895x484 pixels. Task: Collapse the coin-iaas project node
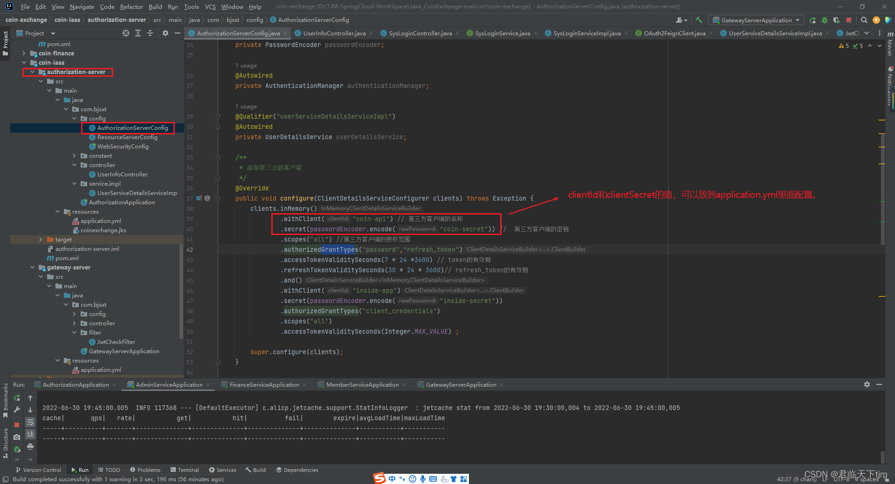click(24, 62)
